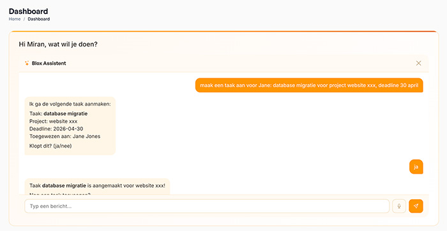447x231 pixels.
Task: Click the 'is aangemaakt voor website xxx!' confirmation message
Action: 97,186
